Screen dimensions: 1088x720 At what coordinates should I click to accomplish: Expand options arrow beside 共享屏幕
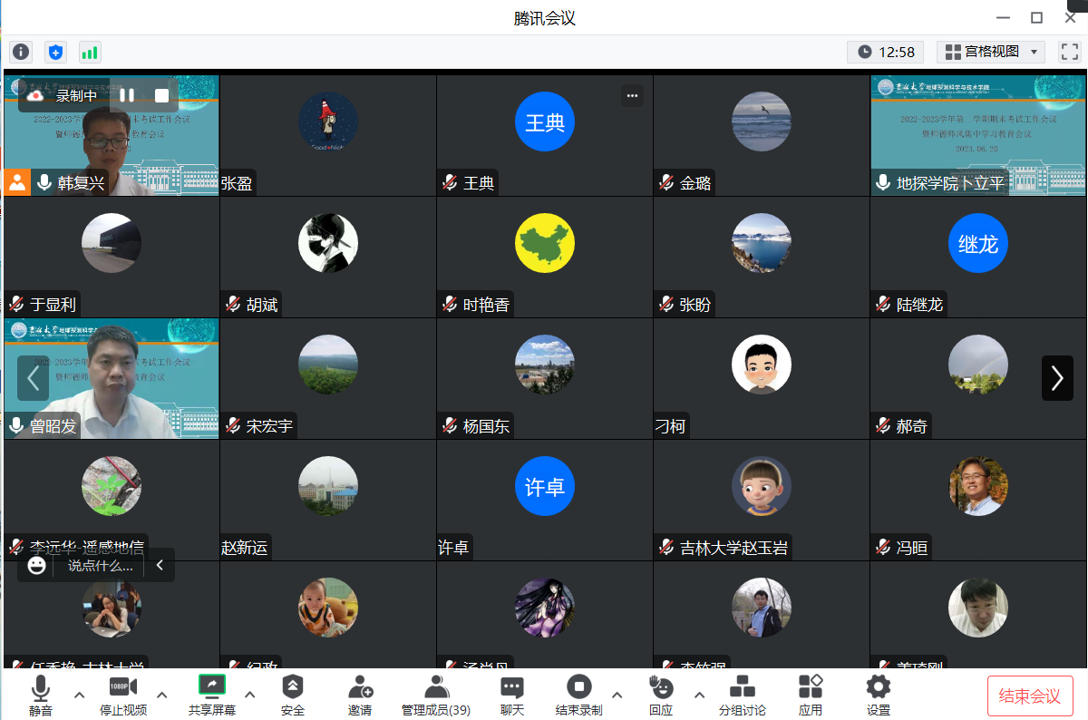coord(250,695)
